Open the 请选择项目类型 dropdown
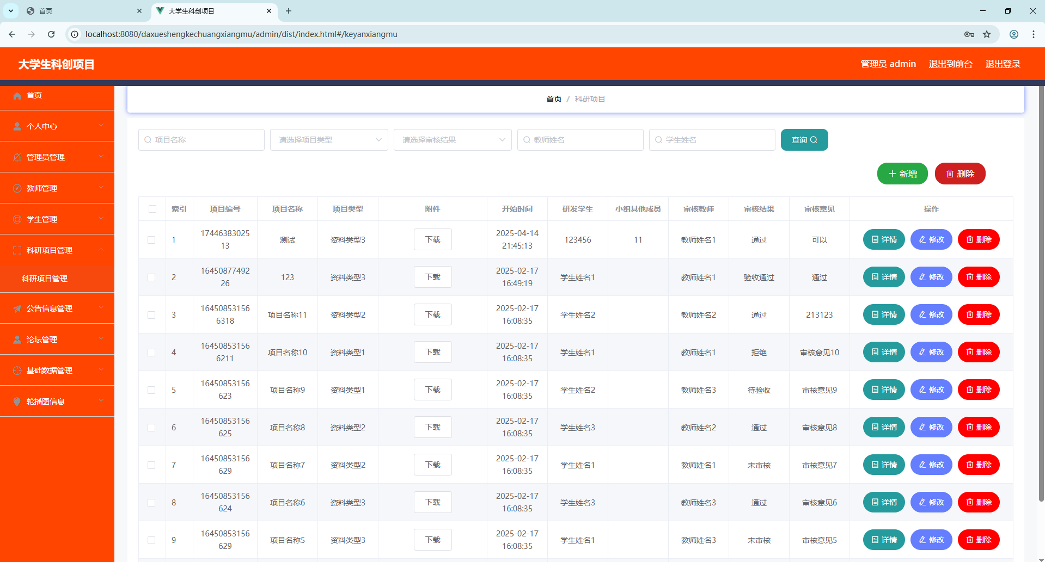 coord(329,140)
